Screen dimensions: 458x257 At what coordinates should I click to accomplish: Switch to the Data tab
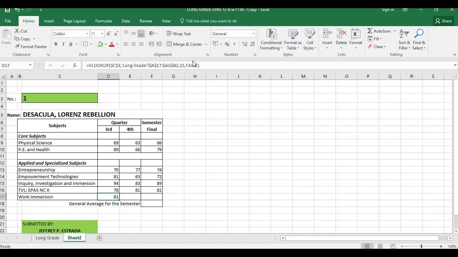(x=126, y=21)
